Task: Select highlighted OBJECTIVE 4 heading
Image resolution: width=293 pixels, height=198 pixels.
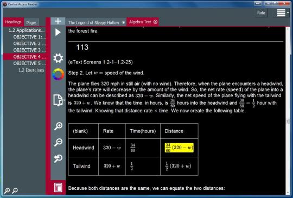Action: coord(24,56)
